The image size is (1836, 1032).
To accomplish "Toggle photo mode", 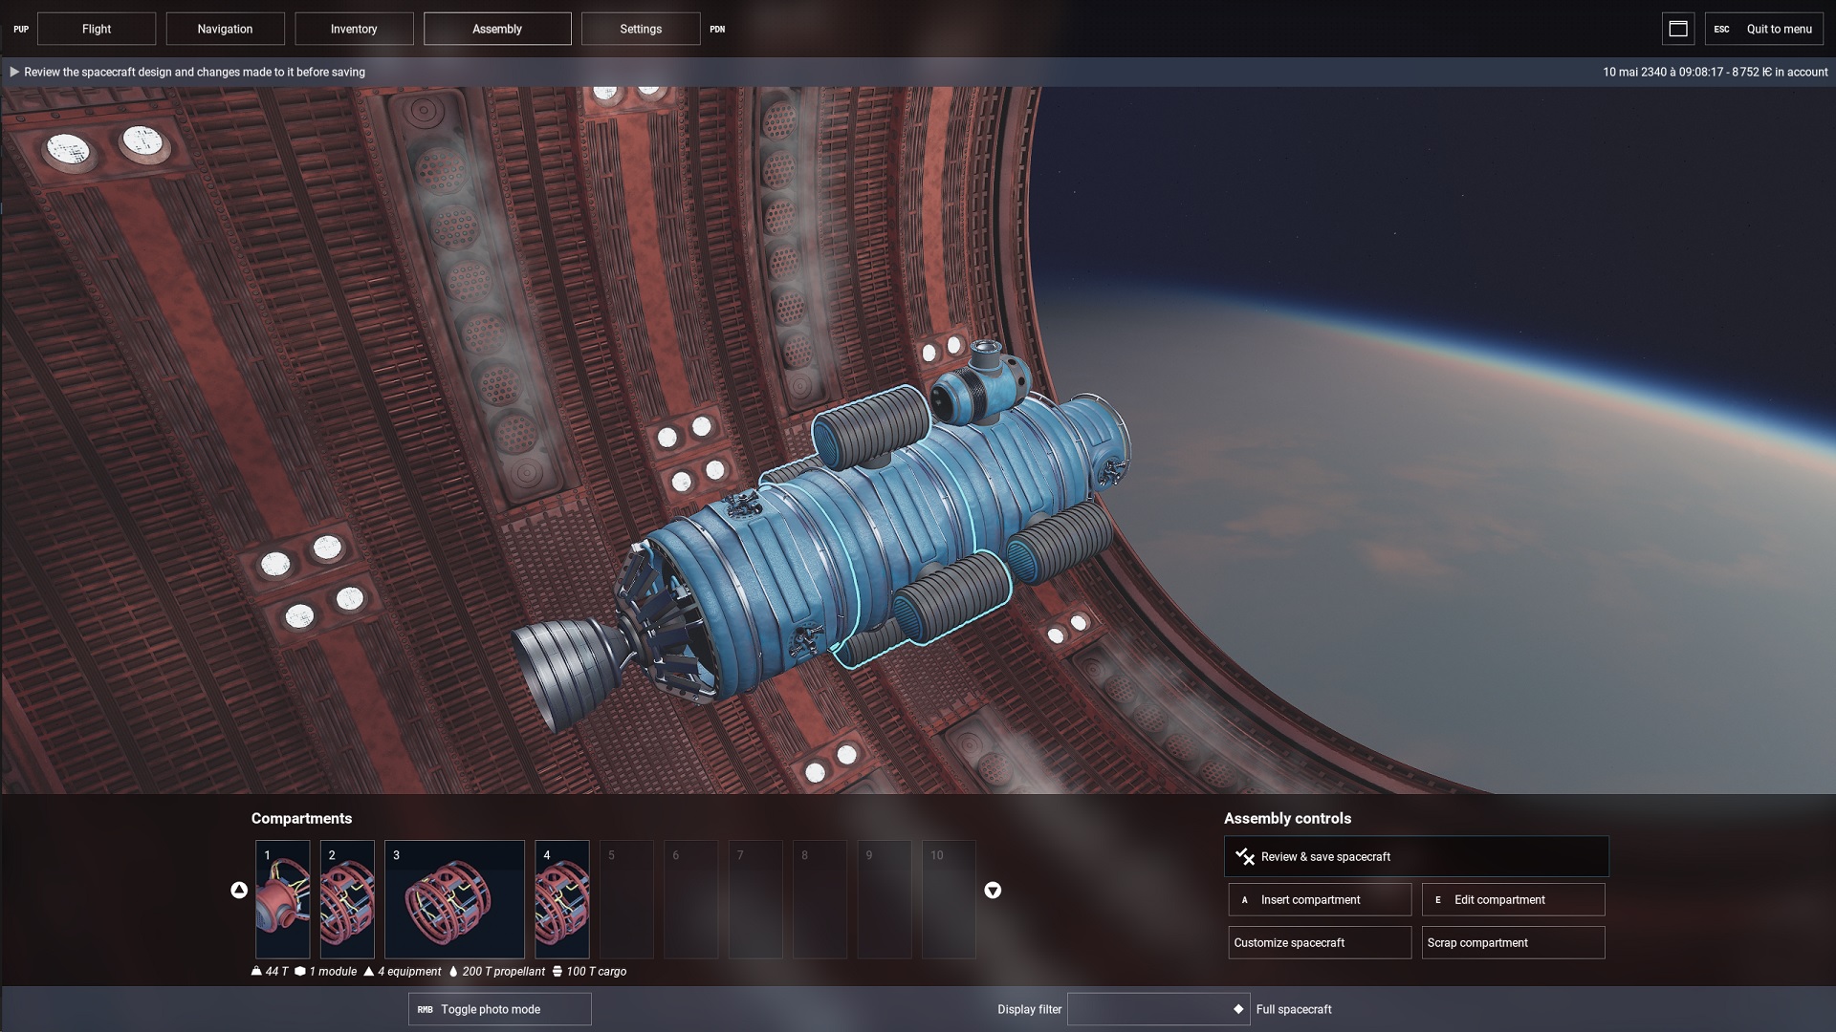I will click(x=500, y=1009).
